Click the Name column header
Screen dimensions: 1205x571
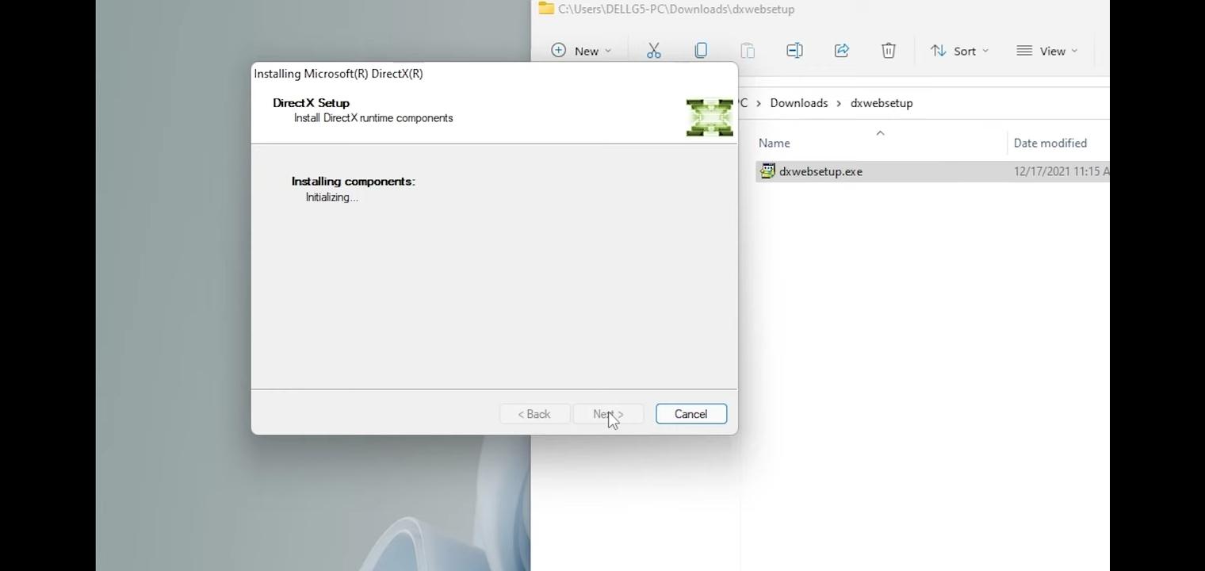(774, 143)
